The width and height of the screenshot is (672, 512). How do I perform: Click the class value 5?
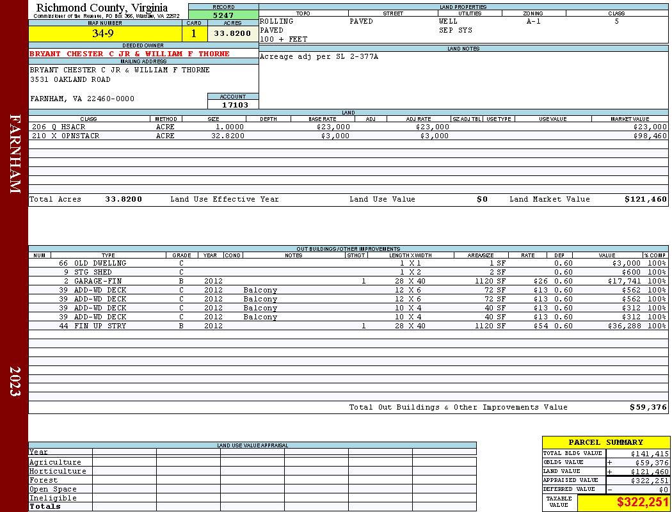pos(617,21)
